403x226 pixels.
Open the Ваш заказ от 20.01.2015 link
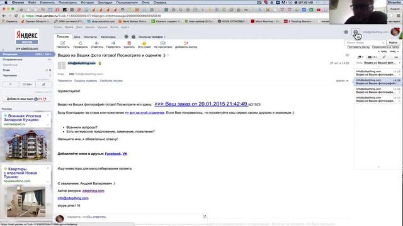[x=201, y=104]
